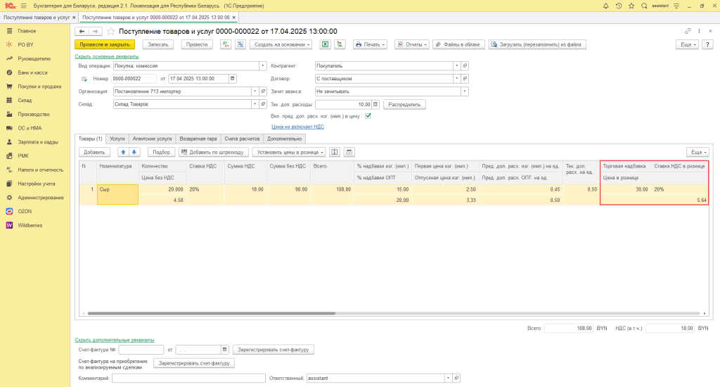Screen dimensions: 720x387
Task: Expand Зачет аванса dropdown
Action: pyautogui.click(x=465, y=91)
